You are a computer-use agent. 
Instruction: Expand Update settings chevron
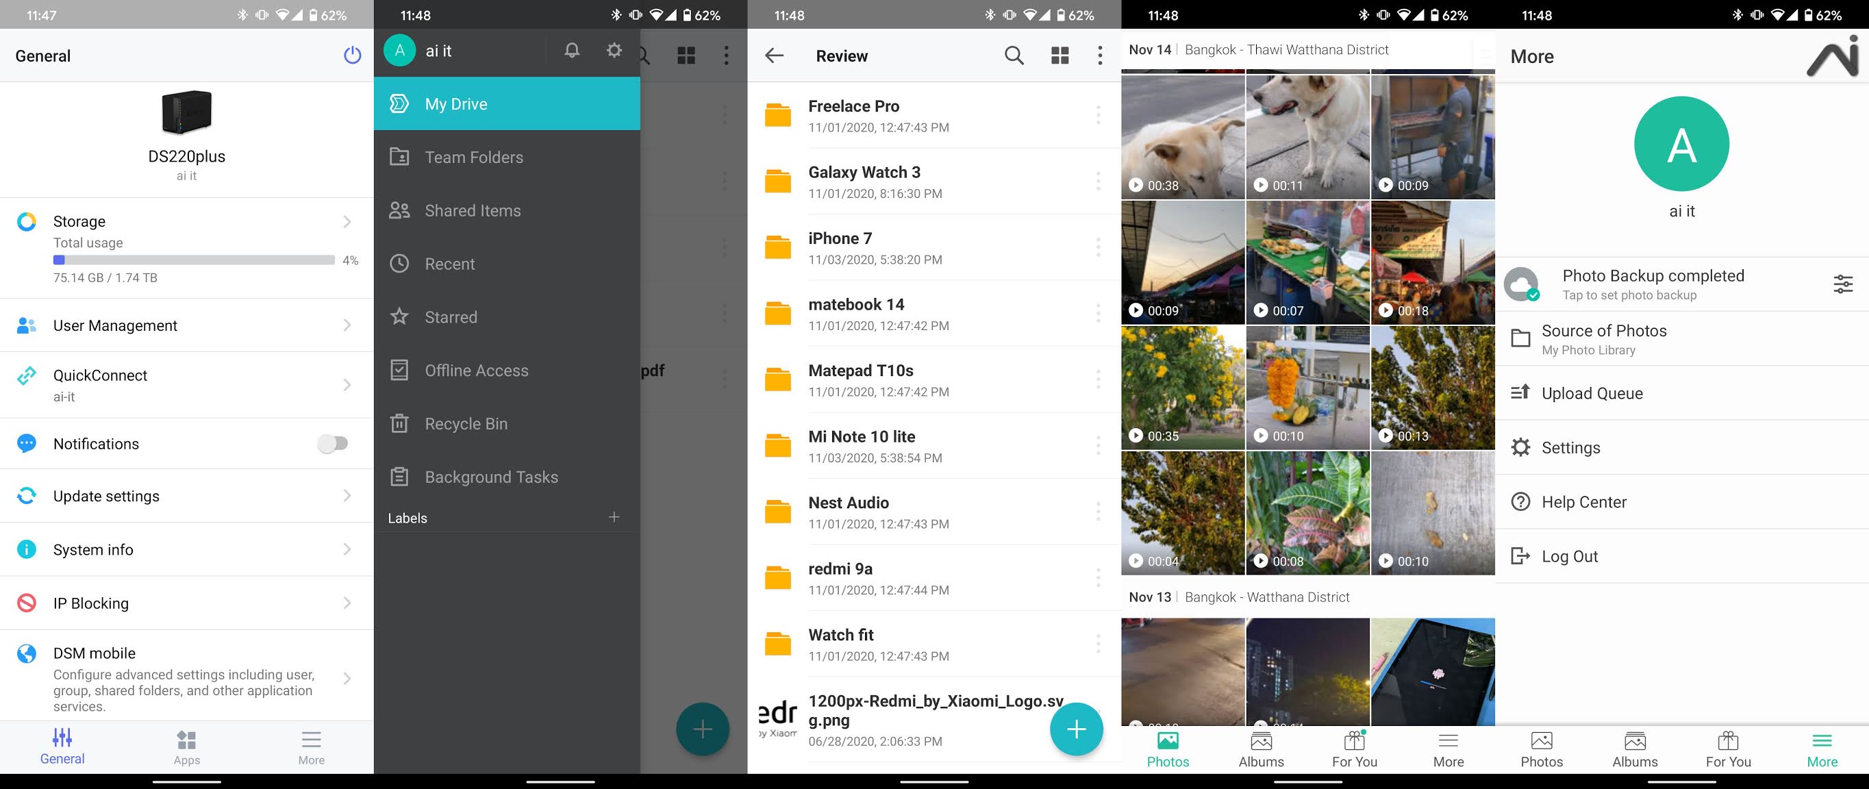347,496
